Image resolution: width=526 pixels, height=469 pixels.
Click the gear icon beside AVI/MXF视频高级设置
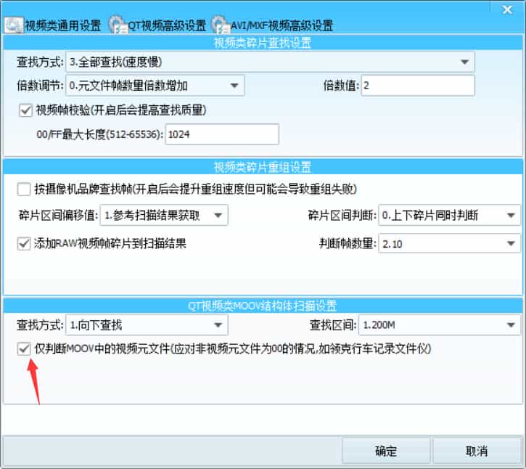pyautogui.click(x=219, y=25)
